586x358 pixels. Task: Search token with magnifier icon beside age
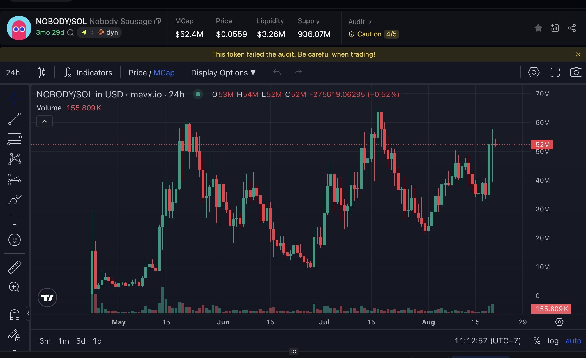point(71,32)
